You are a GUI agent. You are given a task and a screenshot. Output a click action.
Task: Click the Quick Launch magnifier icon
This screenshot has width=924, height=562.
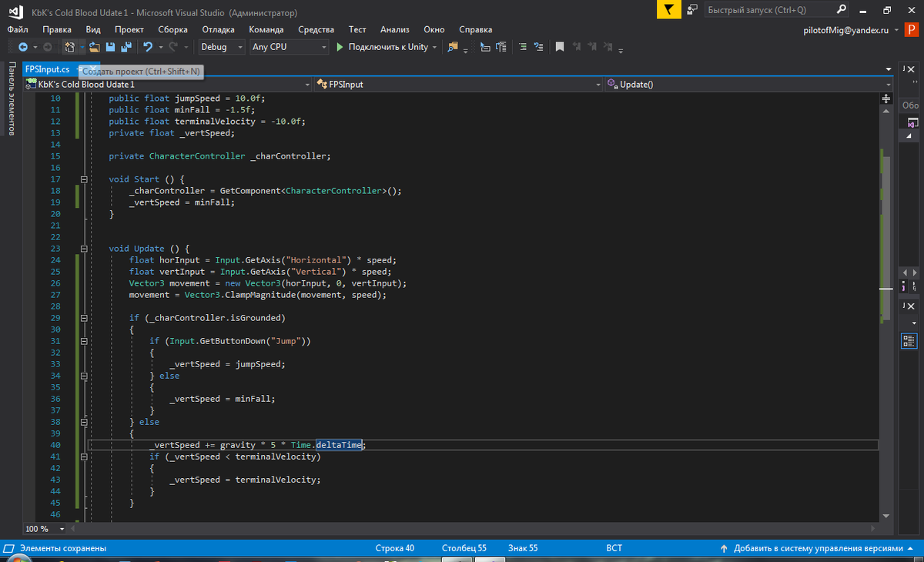point(842,10)
